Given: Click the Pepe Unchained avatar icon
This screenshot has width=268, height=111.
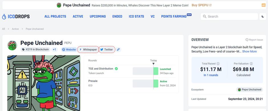Looking at the screenshot, I should (x=12, y=45).
